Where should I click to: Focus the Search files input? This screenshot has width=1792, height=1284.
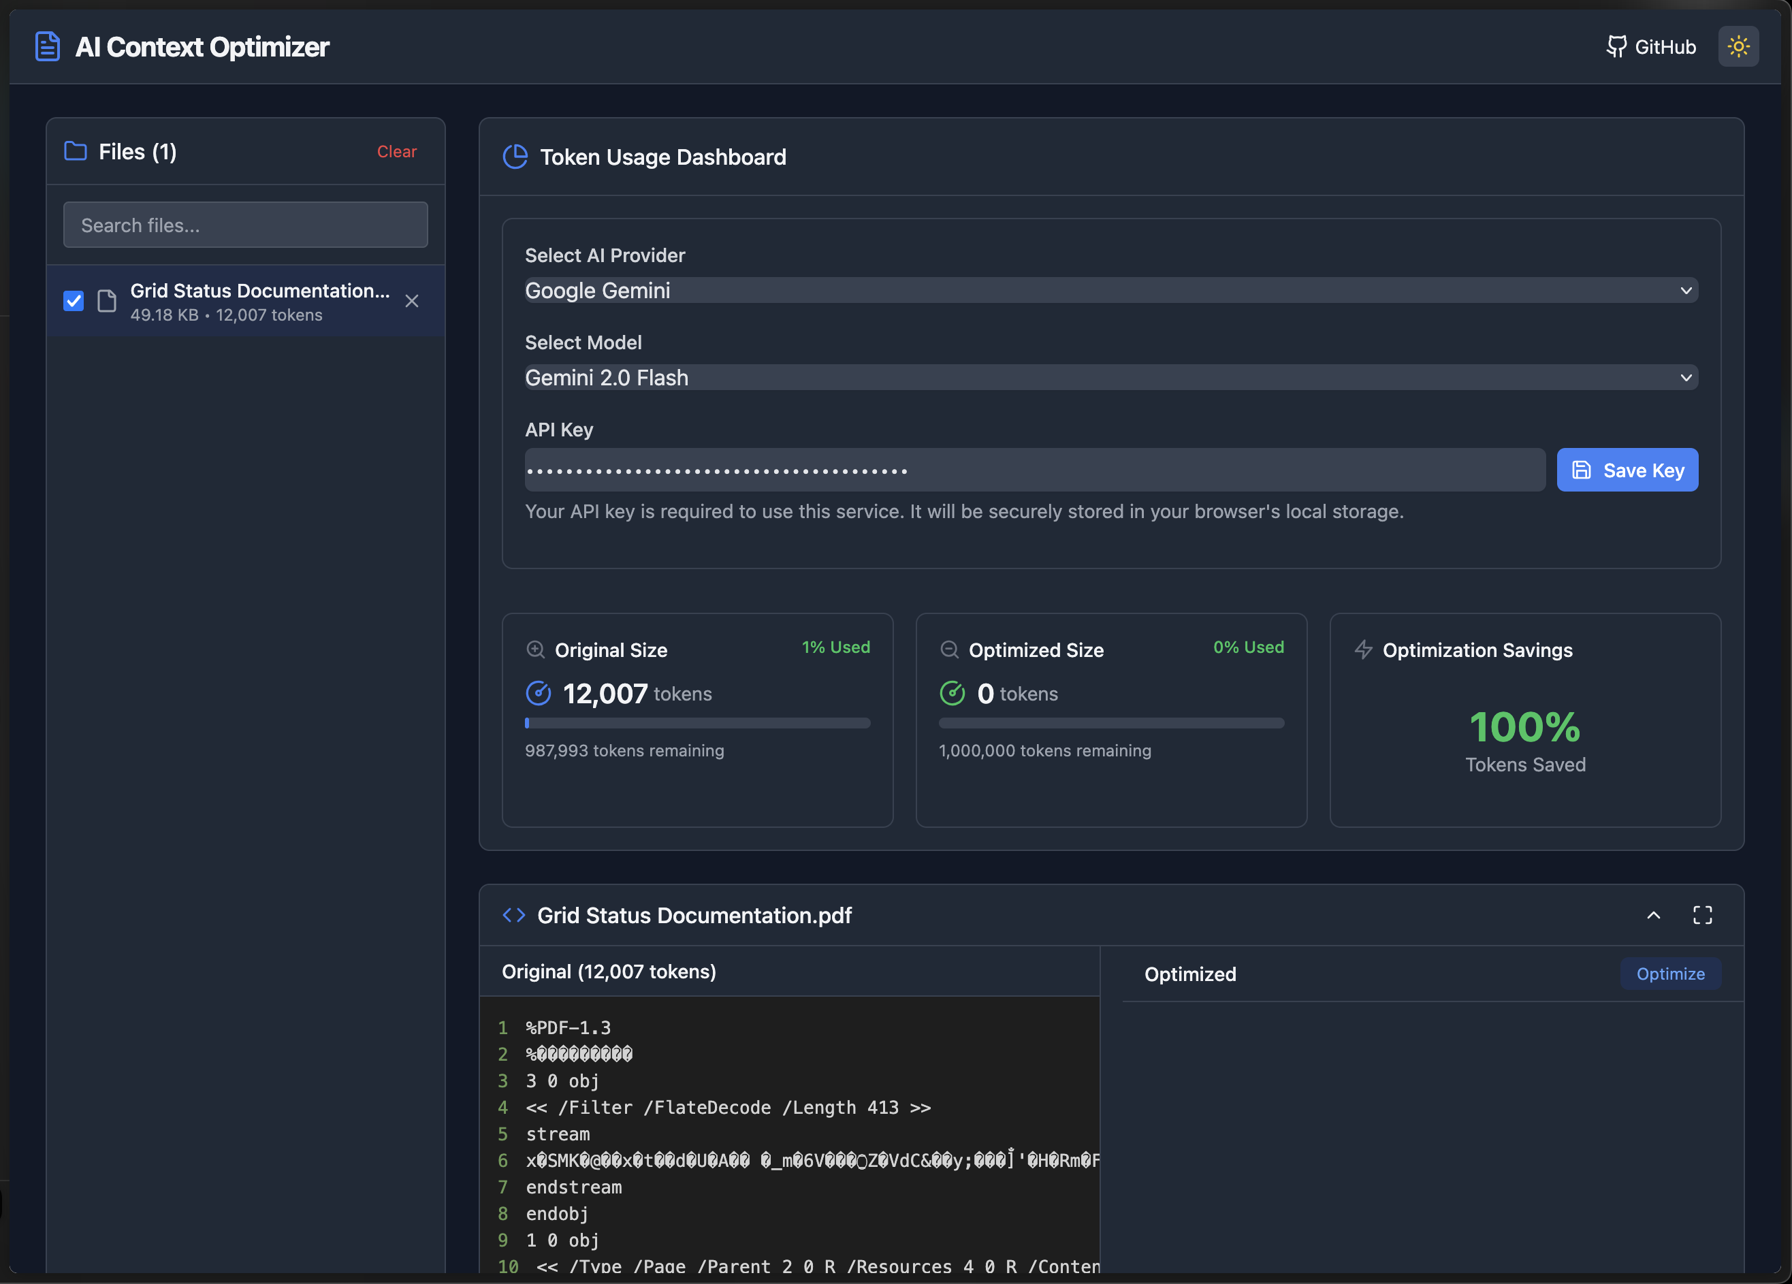(x=245, y=225)
